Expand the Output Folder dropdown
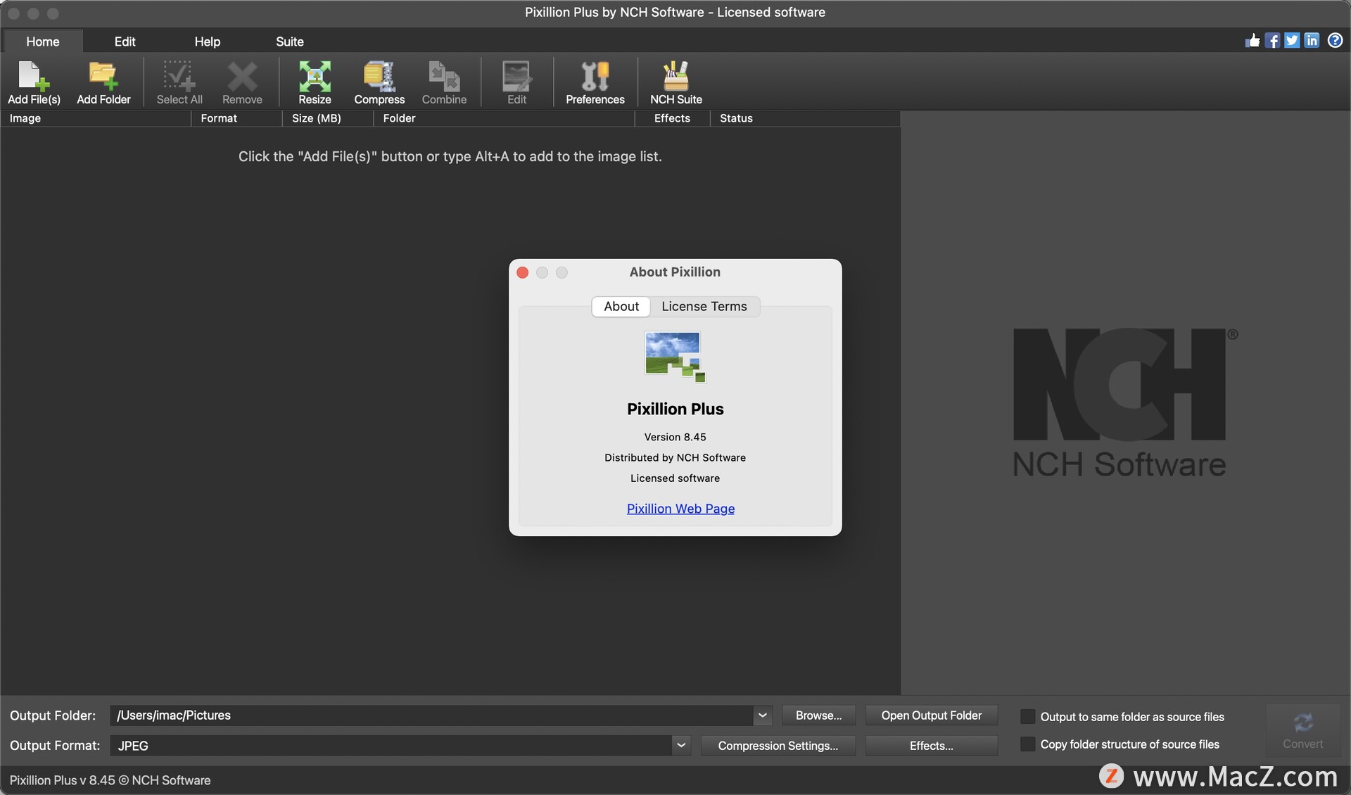 pos(763,715)
